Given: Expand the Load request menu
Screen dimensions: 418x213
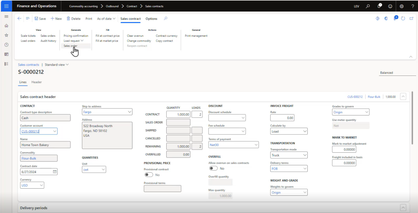Looking at the screenshot, I should 73,41.
